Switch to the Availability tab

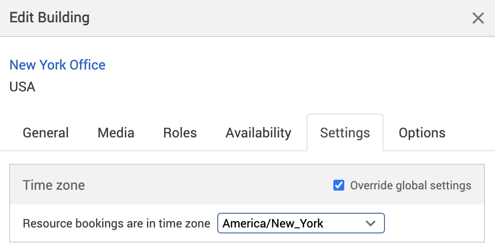coord(258,132)
